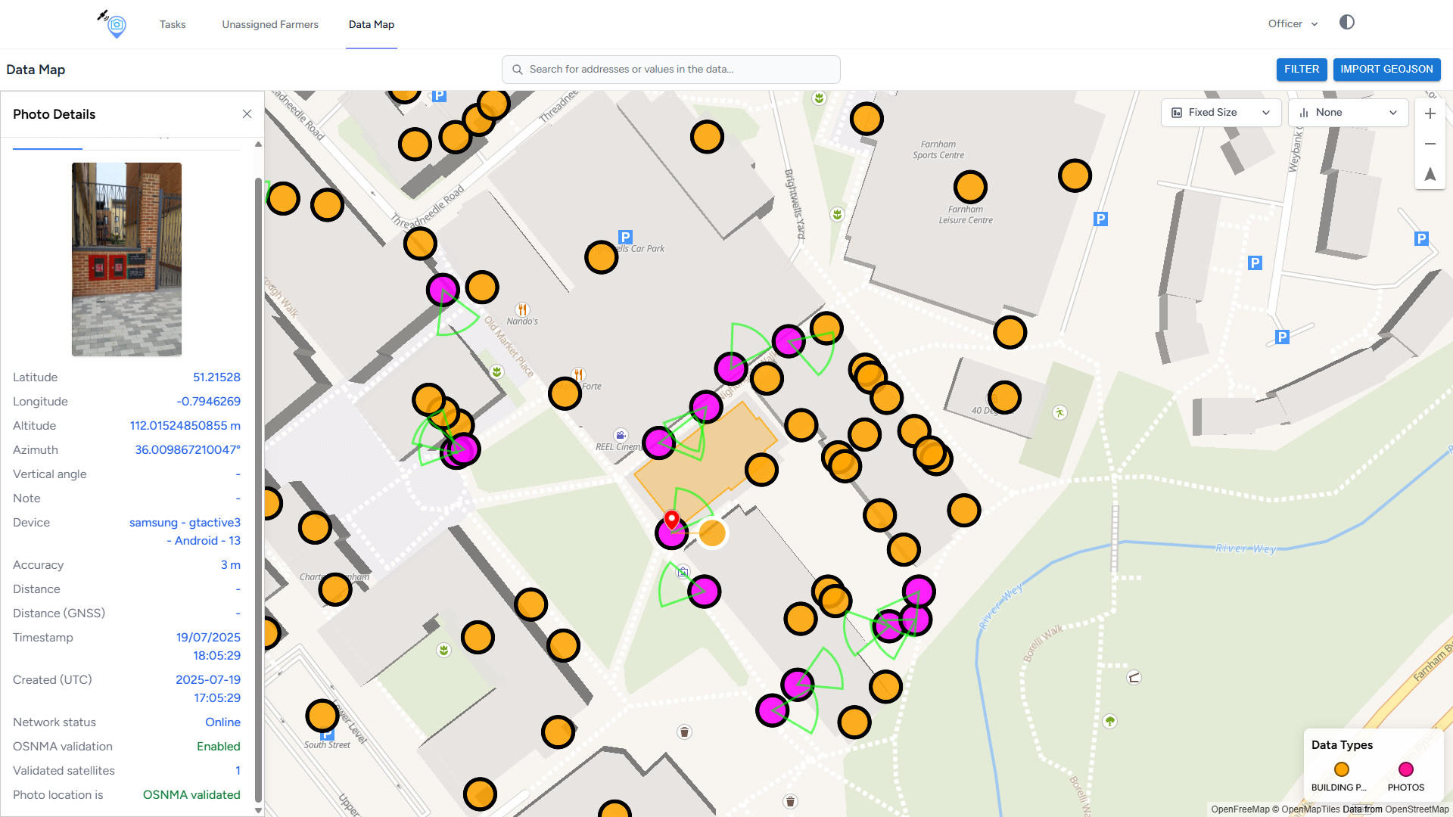Open the Tasks tab
1453x817 pixels.
[x=173, y=24]
